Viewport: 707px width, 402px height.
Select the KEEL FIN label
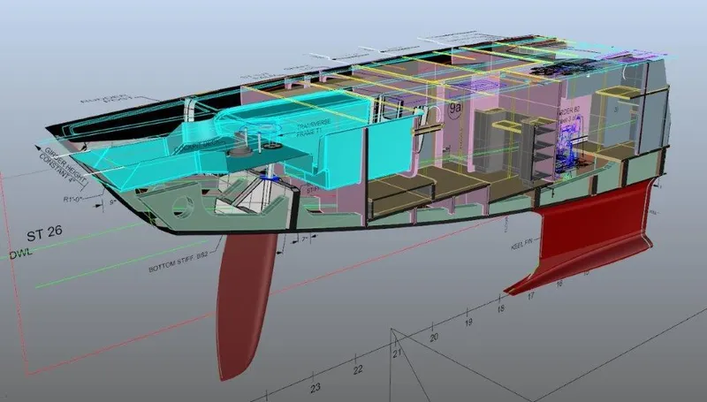point(521,244)
